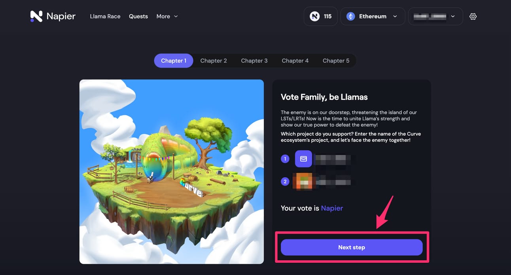The width and height of the screenshot is (511, 275).
Task: Click the pixelated avatar in step 2
Action: point(303,182)
